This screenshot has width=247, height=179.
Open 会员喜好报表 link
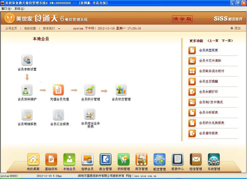point(208,133)
